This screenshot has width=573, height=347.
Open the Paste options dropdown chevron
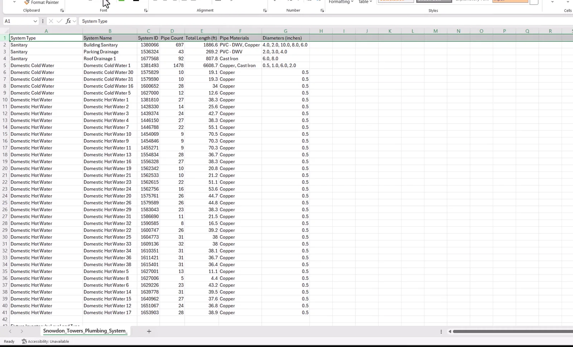(x=14, y=2)
